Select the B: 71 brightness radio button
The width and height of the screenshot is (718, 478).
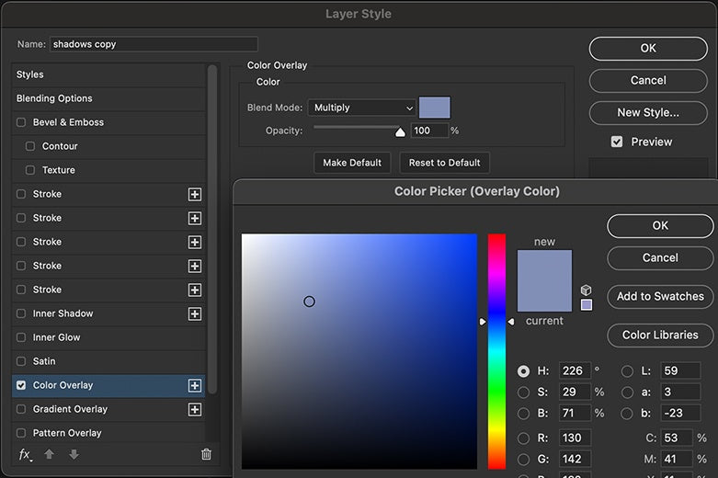click(x=523, y=414)
